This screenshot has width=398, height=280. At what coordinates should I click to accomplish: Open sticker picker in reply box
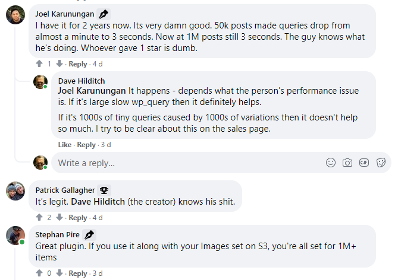coord(381,163)
